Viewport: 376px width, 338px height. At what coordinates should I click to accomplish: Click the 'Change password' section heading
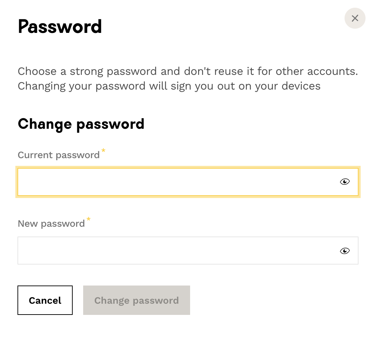pos(81,124)
